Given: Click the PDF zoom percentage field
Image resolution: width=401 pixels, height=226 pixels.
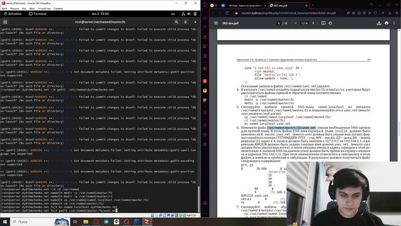Looking at the screenshot, I should [305, 23].
